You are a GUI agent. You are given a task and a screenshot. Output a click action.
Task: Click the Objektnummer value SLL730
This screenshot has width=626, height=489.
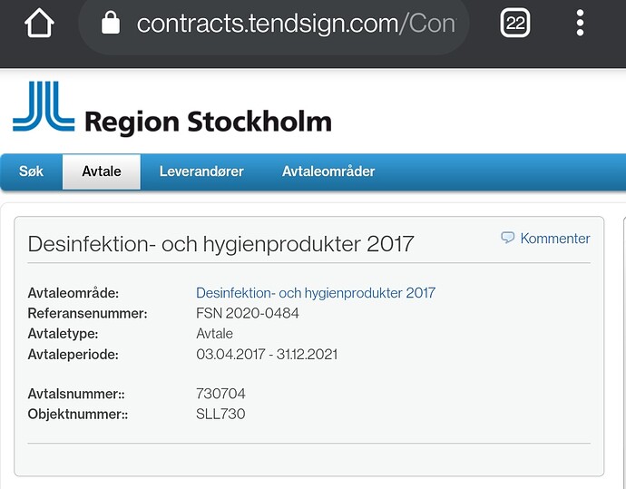pos(220,414)
